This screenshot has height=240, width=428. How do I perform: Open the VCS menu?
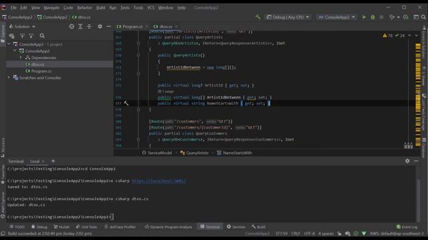coord(151,7)
